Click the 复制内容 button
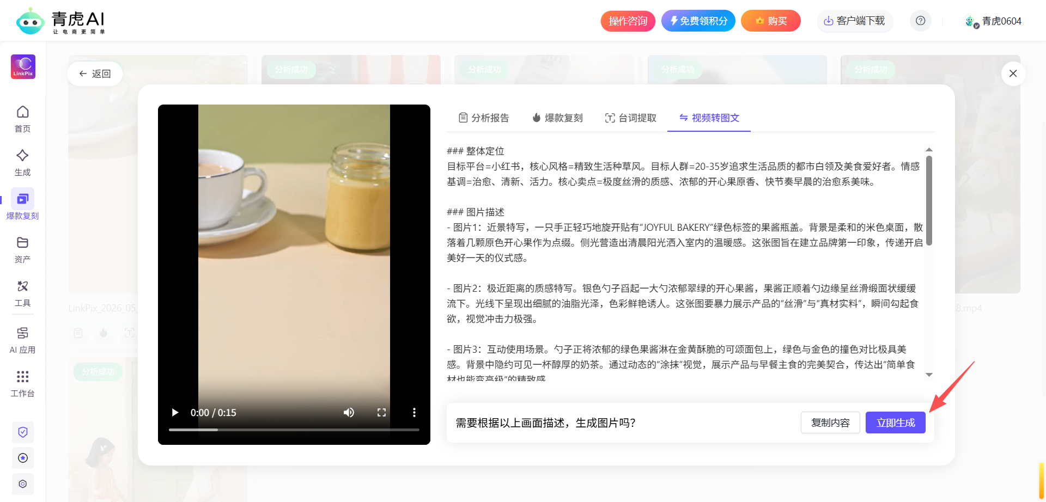 click(x=830, y=423)
